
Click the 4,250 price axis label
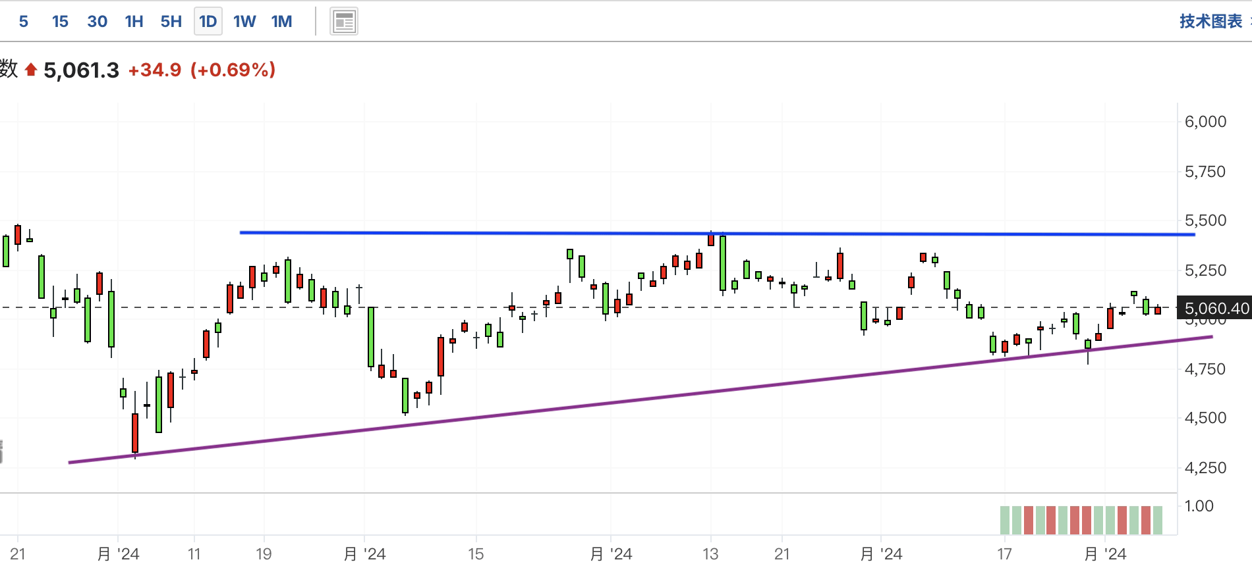click(1205, 468)
